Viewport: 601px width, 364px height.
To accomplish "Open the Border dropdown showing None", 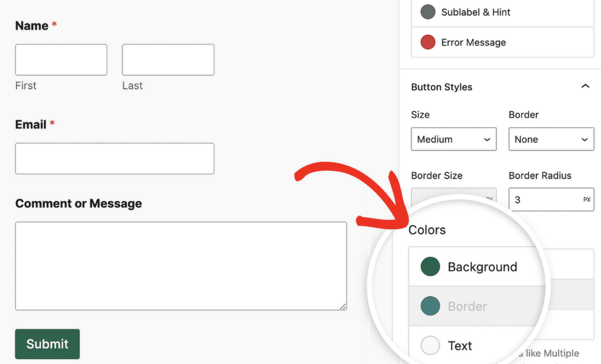I will click(x=551, y=140).
